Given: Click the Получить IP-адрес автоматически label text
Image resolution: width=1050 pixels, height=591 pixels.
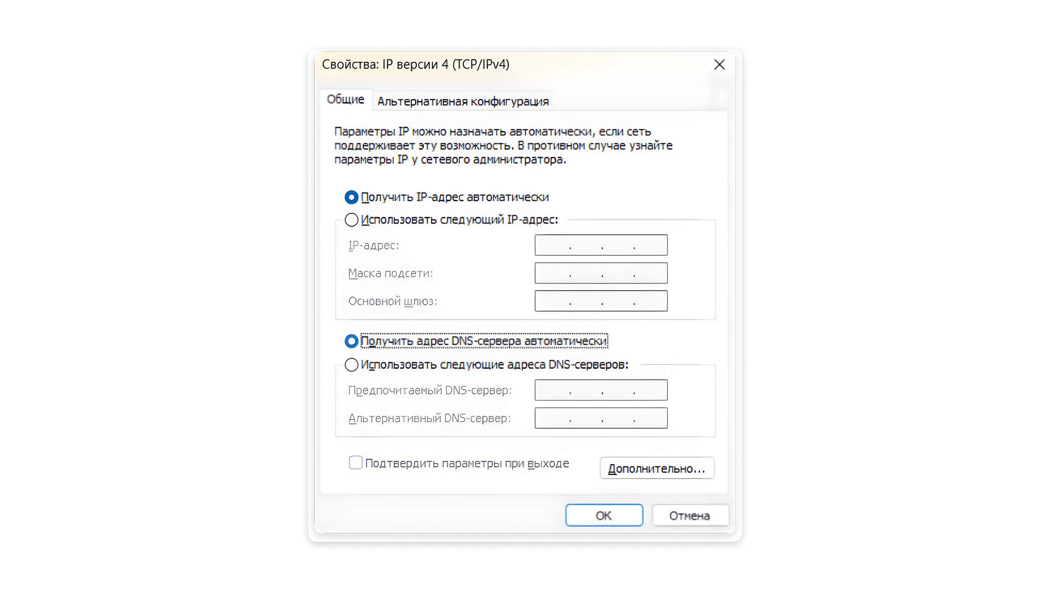Looking at the screenshot, I should click(x=454, y=197).
